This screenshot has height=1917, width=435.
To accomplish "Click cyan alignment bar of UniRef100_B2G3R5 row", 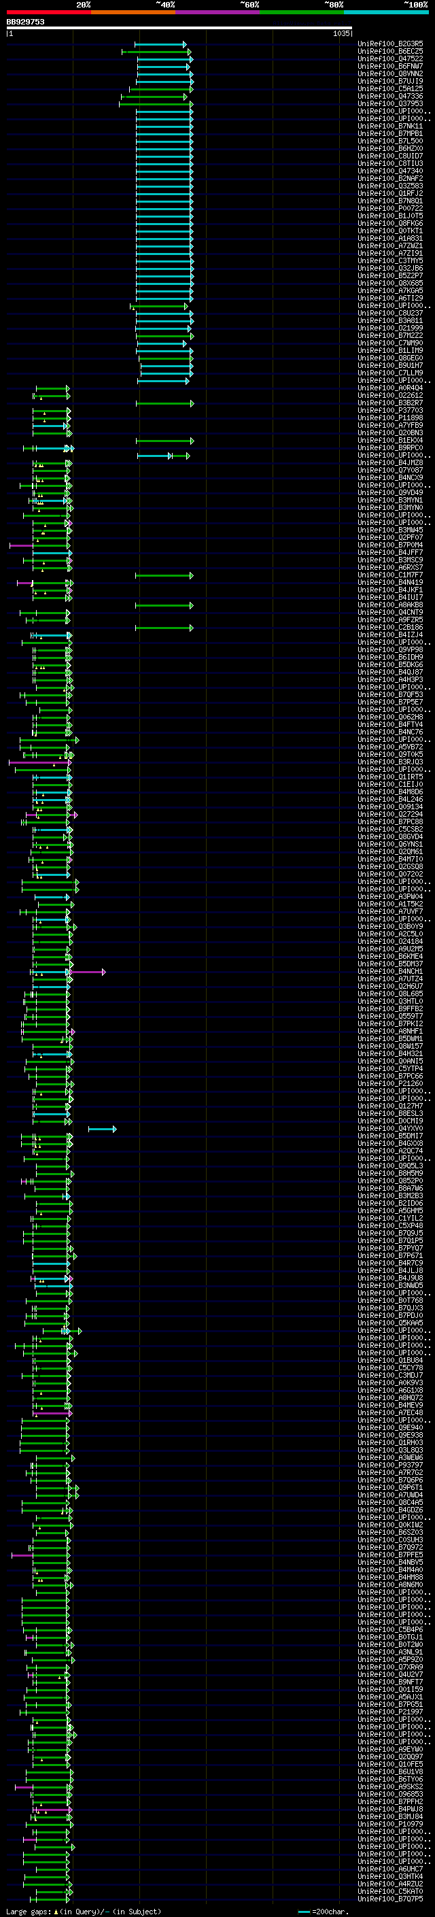I will (160, 45).
